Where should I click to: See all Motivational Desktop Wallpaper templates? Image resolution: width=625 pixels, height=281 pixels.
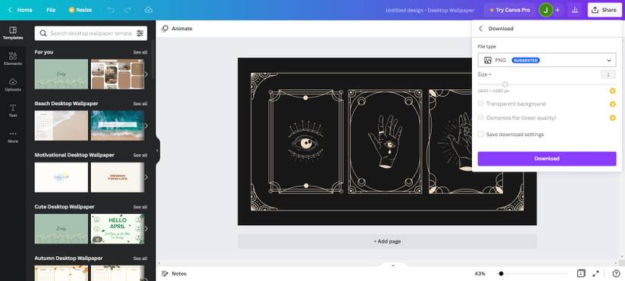point(140,156)
